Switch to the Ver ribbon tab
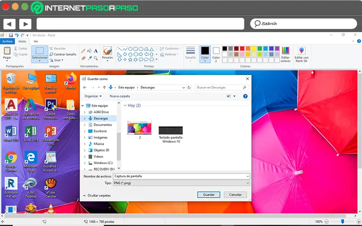 point(36,42)
